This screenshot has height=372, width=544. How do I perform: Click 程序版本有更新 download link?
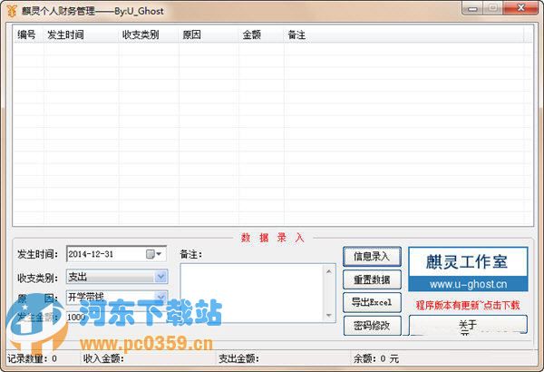tap(468, 305)
